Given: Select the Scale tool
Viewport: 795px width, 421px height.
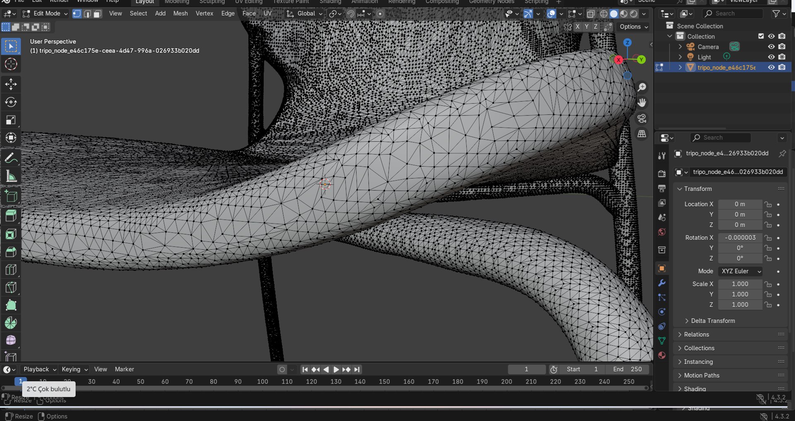Looking at the screenshot, I should 11,120.
